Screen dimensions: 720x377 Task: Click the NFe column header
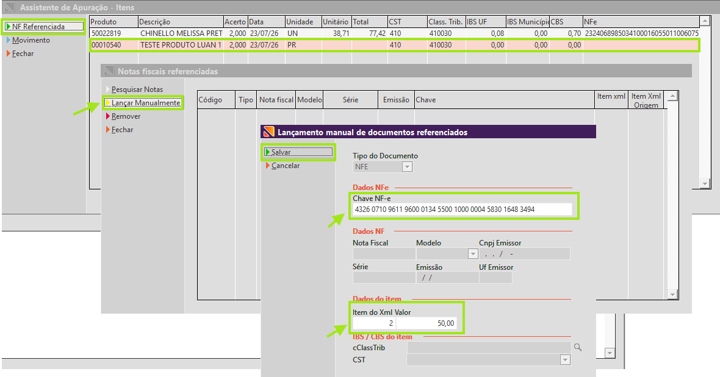coord(641,21)
